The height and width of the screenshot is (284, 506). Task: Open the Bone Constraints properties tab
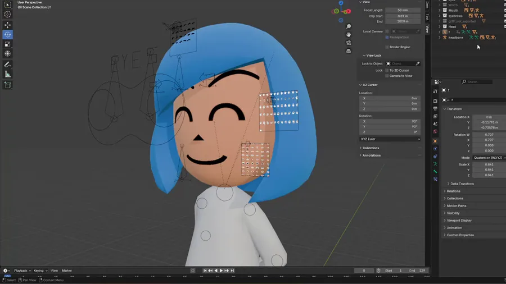click(435, 180)
